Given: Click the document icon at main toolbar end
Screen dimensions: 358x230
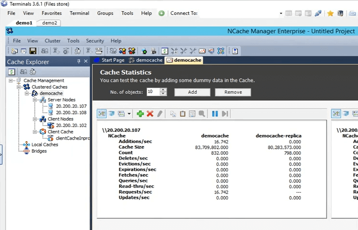Looking at the screenshot, I should [x=235, y=51].
